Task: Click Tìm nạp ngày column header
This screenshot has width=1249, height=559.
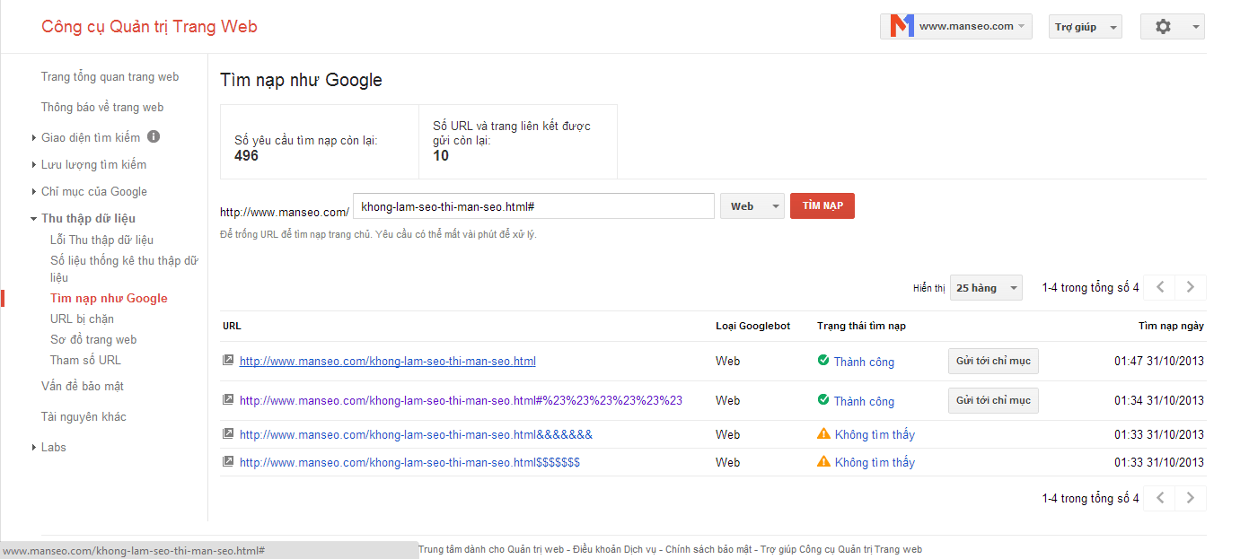Action: (1171, 326)
